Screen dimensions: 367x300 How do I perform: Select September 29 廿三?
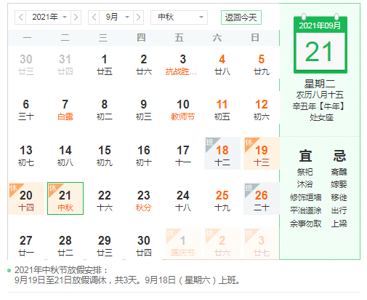pos(105,245)
